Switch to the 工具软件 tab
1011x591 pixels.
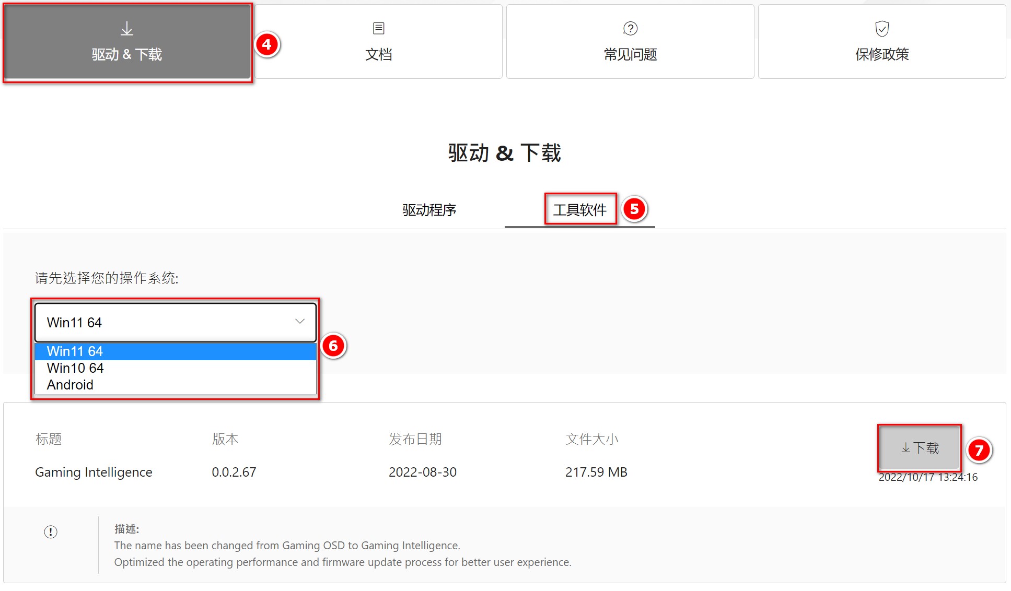click(x=579, y=210)
